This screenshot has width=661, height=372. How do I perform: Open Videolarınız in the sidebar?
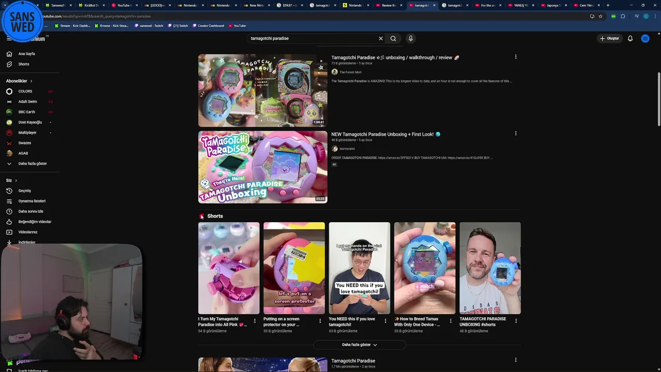[29, 232]
